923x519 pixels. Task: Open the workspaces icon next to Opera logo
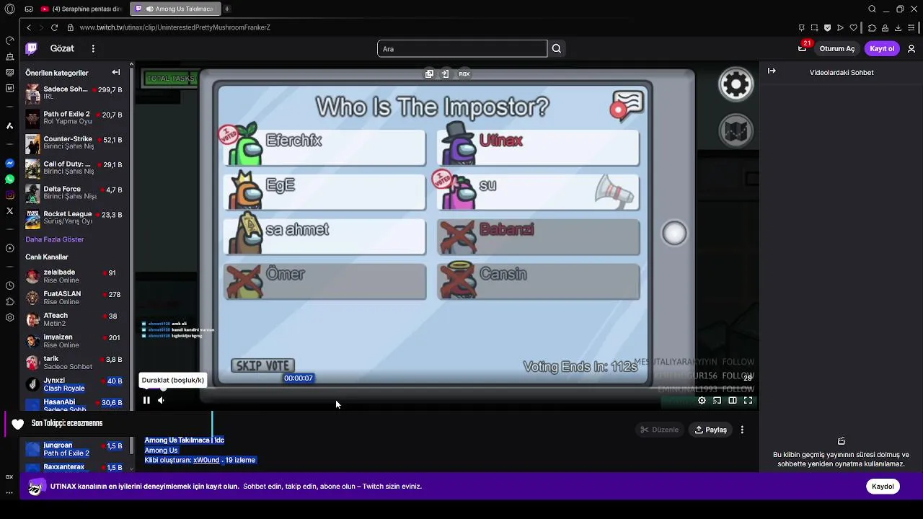(29, 9)
